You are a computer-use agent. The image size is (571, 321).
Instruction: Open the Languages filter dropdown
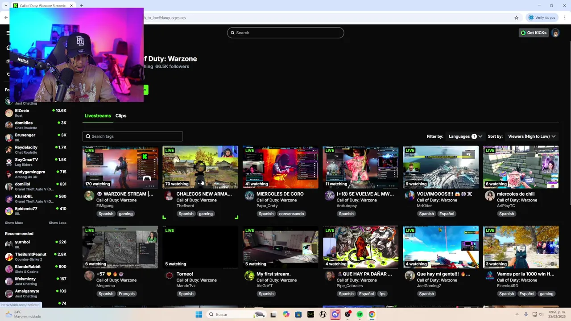tap(465, 136)
